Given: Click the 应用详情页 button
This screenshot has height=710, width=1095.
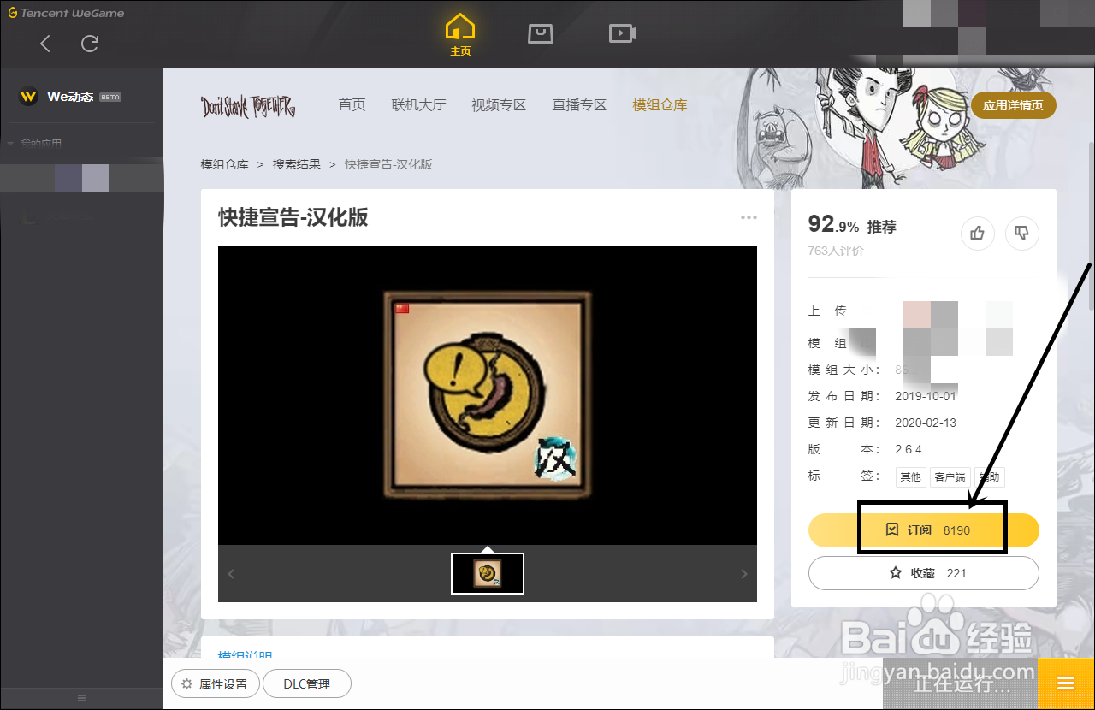Looking at the screenshot, I should (1014, 106).
